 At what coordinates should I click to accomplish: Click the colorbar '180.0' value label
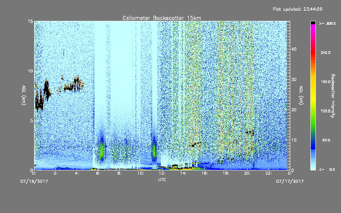click(x=326, y=82)
